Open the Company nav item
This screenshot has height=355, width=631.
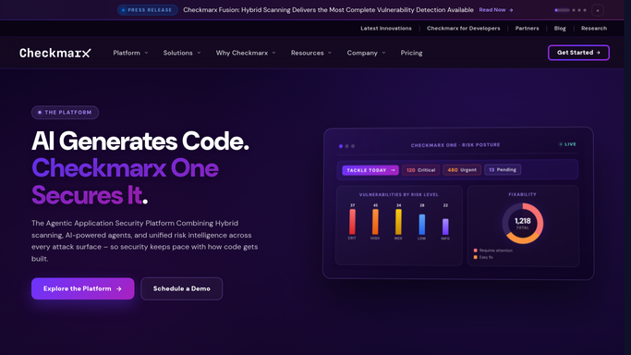point(362,53)
